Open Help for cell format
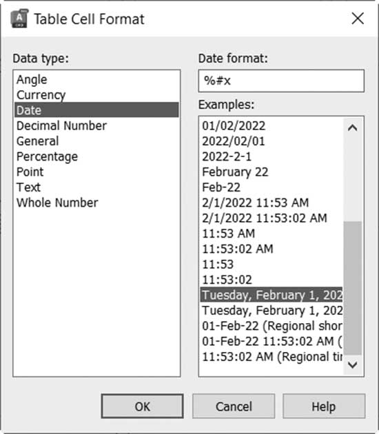This screenshot has height=434, width=379. tap(324, 406)
